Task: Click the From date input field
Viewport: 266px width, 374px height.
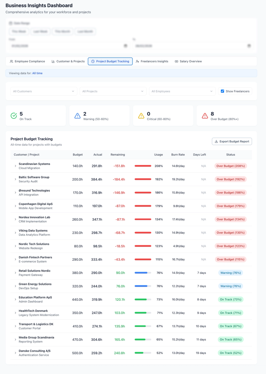Action: [69, 46]
